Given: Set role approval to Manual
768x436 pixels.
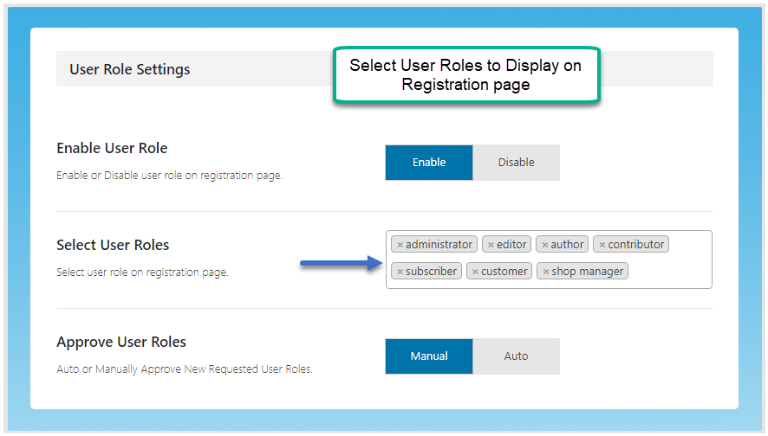Looking at the screenshot, I should pos(429,356).
